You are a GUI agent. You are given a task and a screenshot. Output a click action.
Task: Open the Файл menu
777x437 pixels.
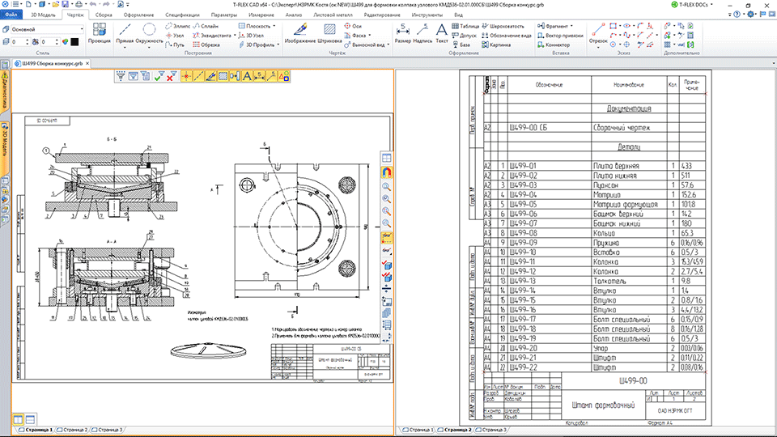point(11,15)
